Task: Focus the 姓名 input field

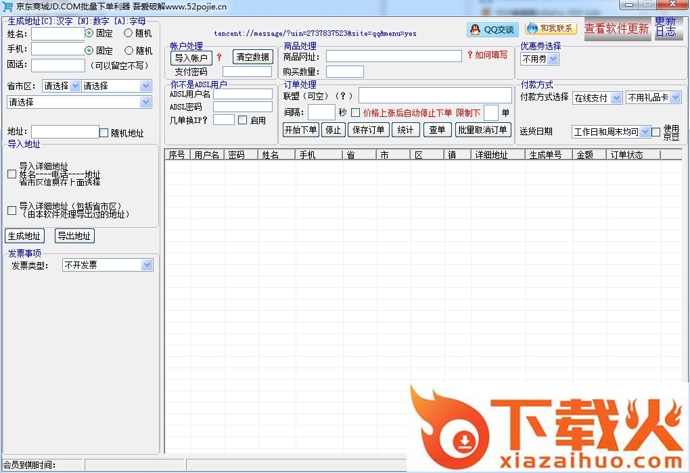Action: click(58, 33)
